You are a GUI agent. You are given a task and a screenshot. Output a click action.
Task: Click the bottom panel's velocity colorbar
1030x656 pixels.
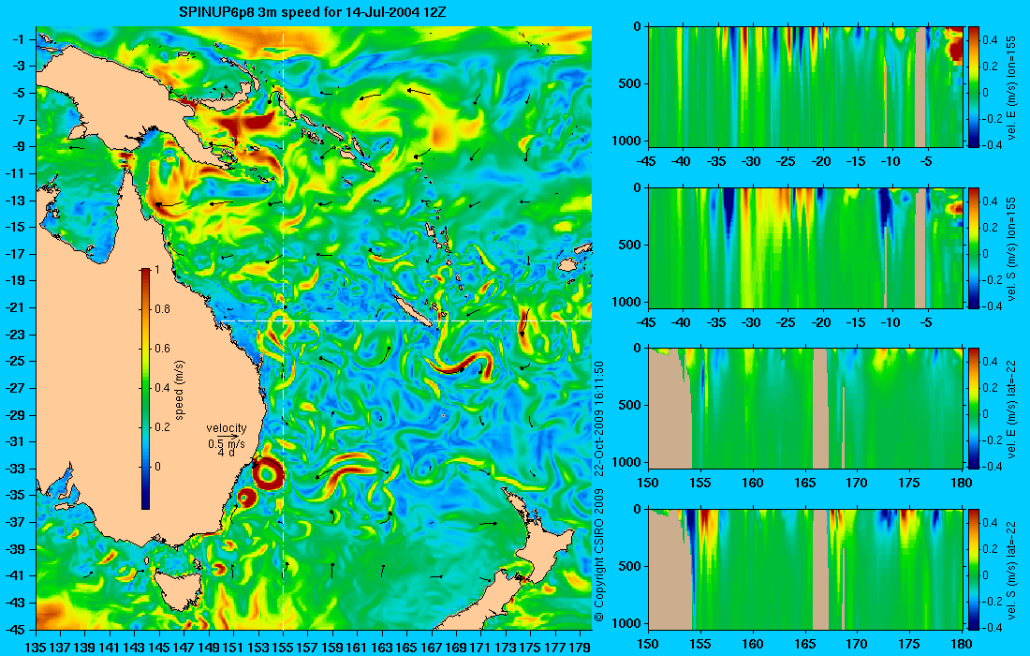974,569
